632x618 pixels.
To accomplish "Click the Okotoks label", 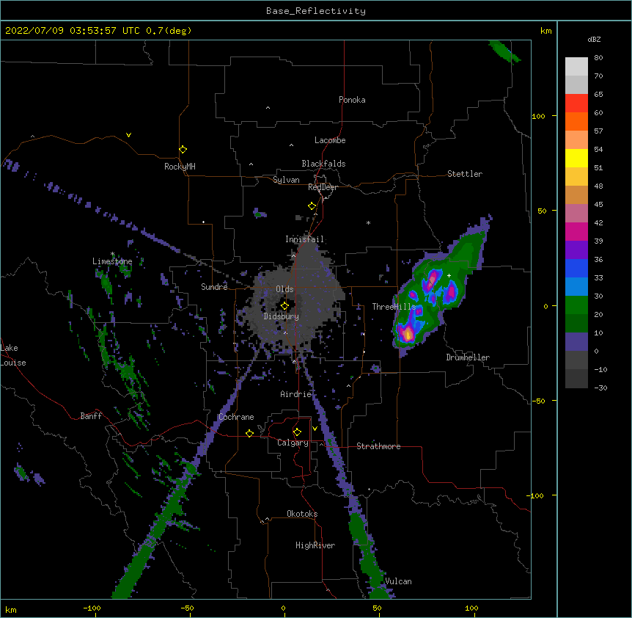I will pyautogui.click(x=302, y=514).
